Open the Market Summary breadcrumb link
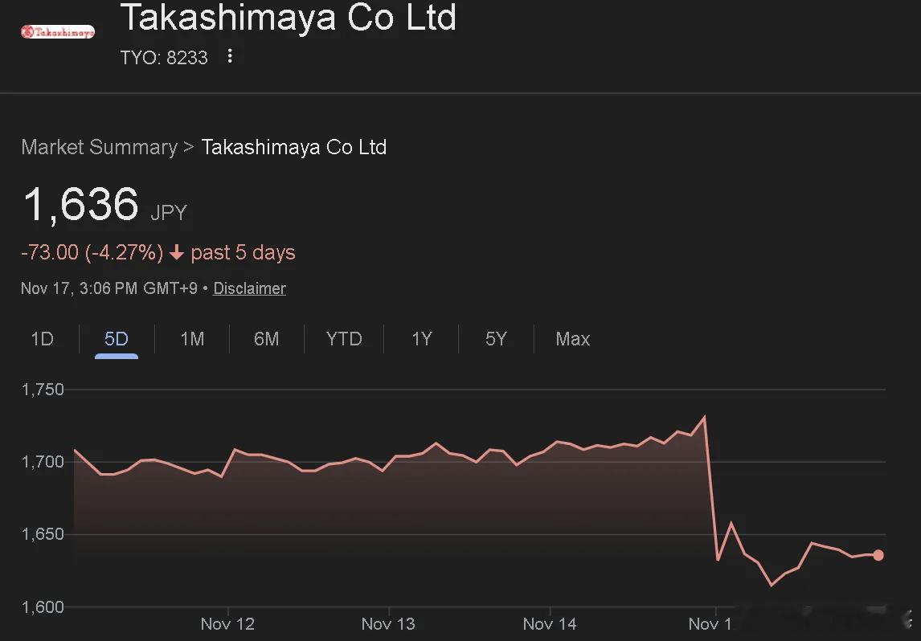The width and height of the screenshot is (921, 641). point(99,147)
